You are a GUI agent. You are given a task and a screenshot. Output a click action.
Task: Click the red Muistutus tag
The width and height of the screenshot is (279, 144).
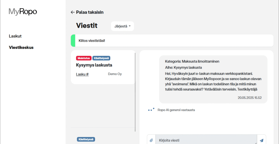click(84, 58)
